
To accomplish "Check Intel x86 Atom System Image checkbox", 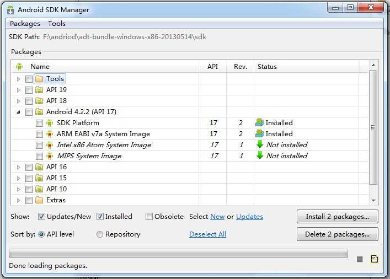I will [39, 145].
